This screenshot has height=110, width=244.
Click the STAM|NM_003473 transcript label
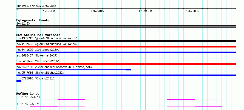point(28,97)
